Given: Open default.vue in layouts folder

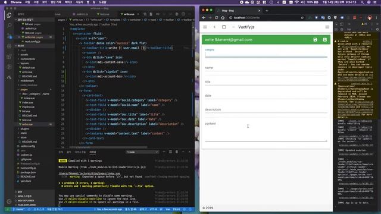Looking at the screenshot, I should [29, 68].
